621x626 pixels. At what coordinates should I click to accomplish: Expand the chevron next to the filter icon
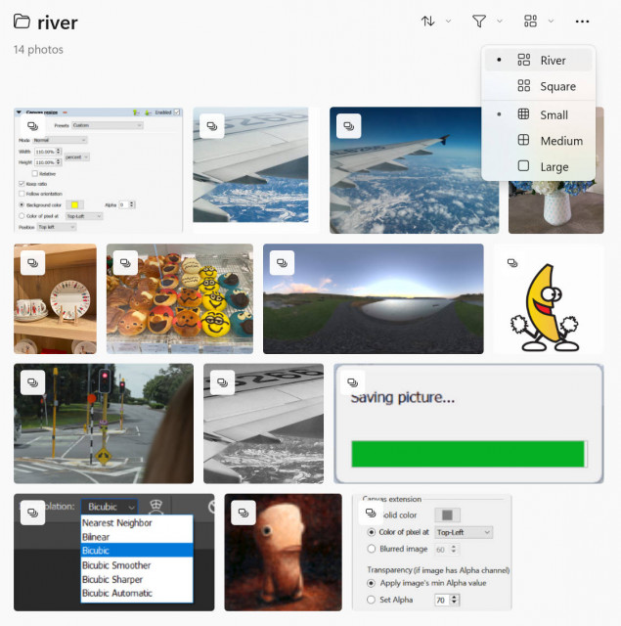coord(500,22)
